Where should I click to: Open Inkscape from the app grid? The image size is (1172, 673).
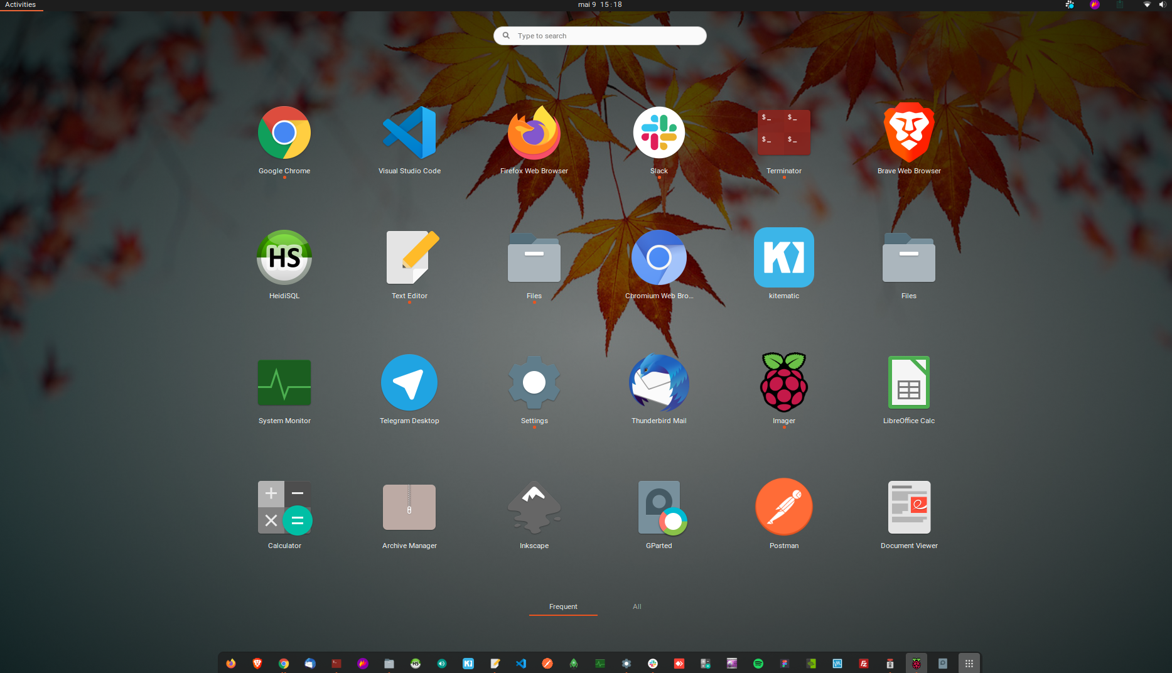click(534, 508)
